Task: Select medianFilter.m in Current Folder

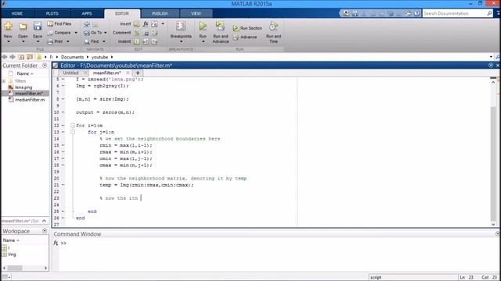Action: (x=30, y=100)
